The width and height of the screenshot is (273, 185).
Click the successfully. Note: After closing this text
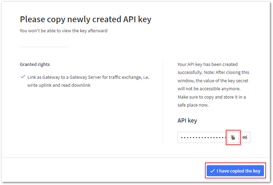pyautogui.click(x=213, y=73)
